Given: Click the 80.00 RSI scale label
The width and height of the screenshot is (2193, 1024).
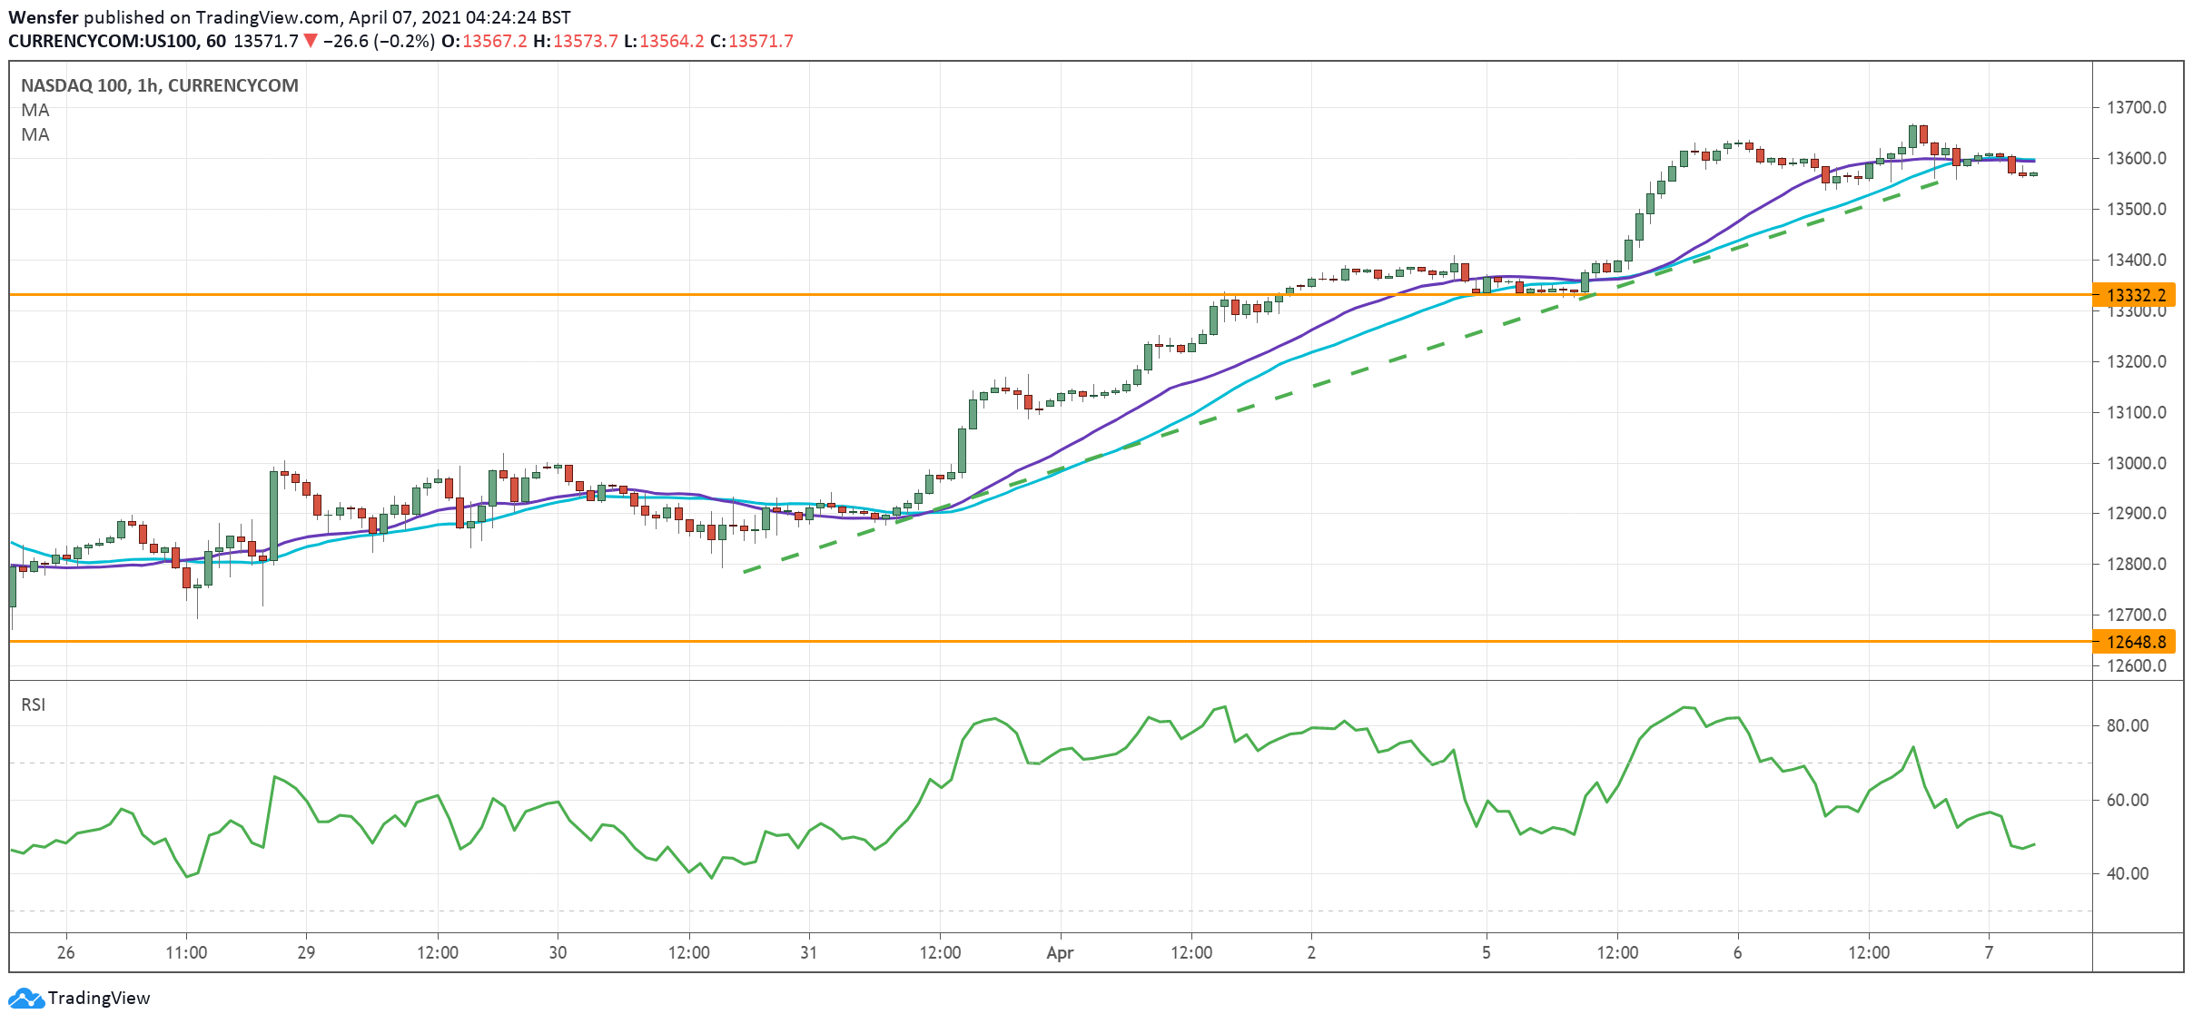Looking at the screenshot, I should pos(2127,725).
